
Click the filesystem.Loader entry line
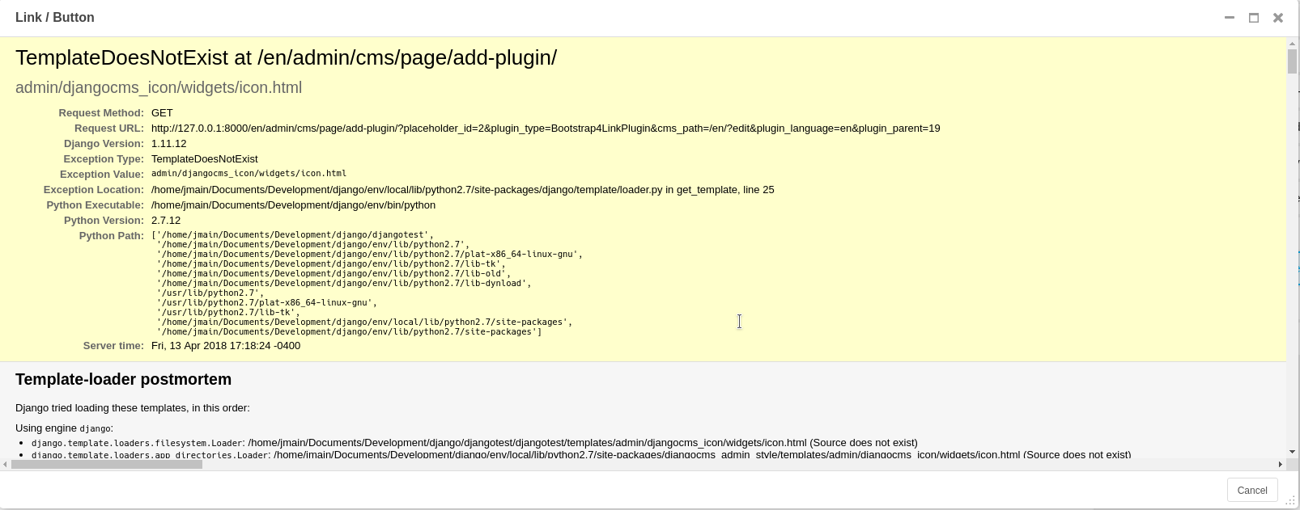pos(474,442)
